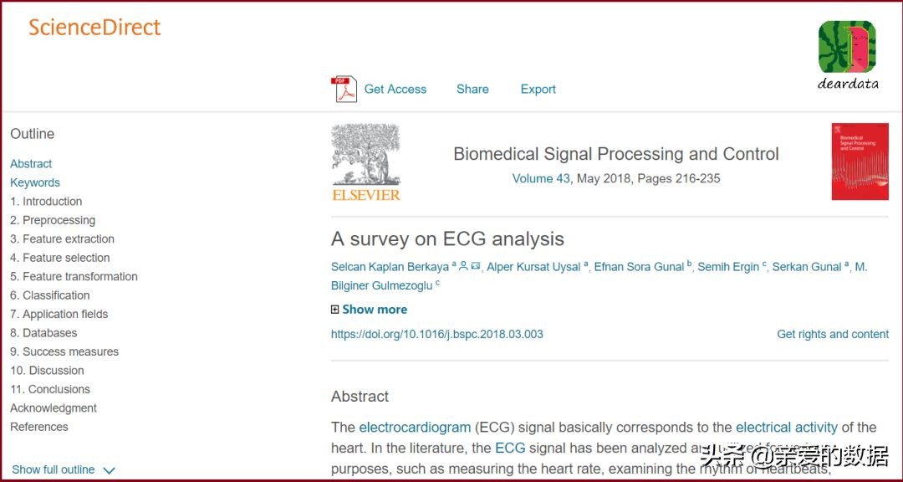Viewport: 903px width, 482px height.
Task: Click the Get Access link
Action: tap(395, 90)
